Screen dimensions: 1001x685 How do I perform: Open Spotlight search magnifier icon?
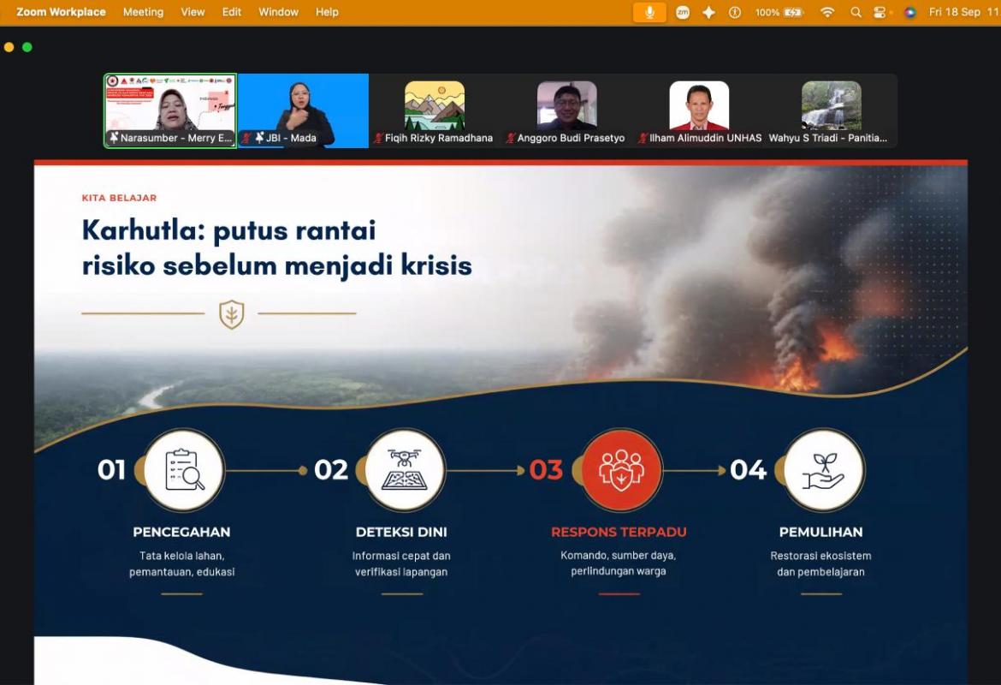click(856, 12)
